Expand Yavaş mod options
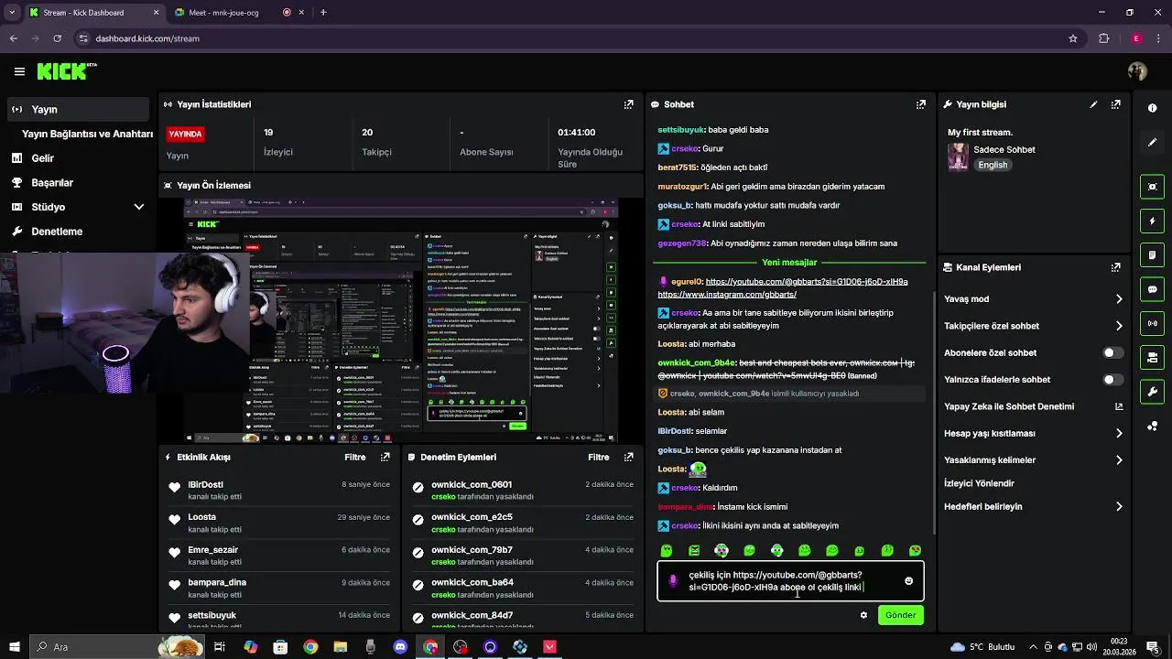1172x659 pixels. click(x=1119, y=299)
